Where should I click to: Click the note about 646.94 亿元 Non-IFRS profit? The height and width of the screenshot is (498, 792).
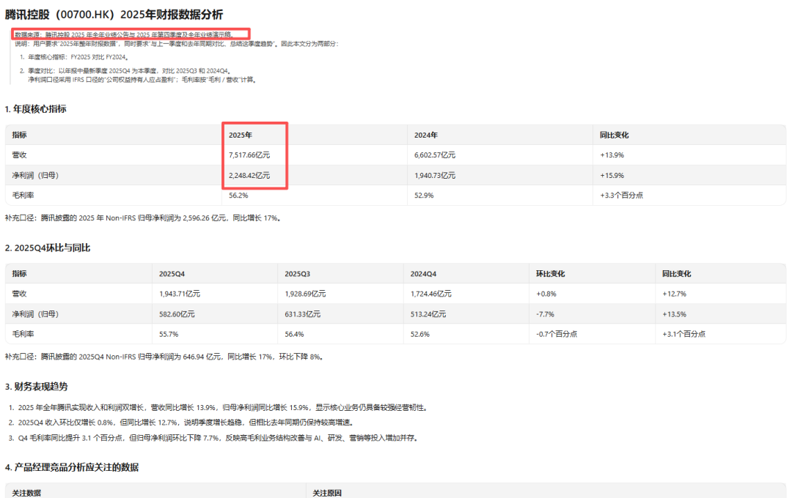point(164,357)
